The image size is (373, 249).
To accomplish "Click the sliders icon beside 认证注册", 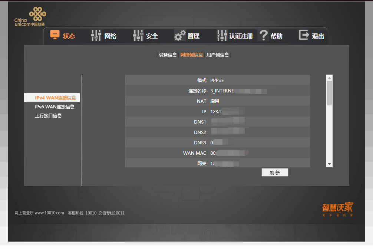I will pyautogui.click(x=222, y=36).
